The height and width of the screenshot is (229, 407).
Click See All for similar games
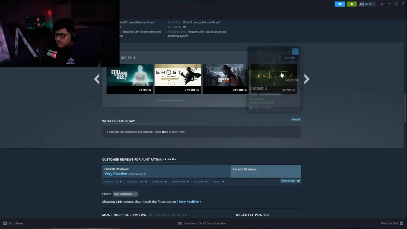(290, 58)
